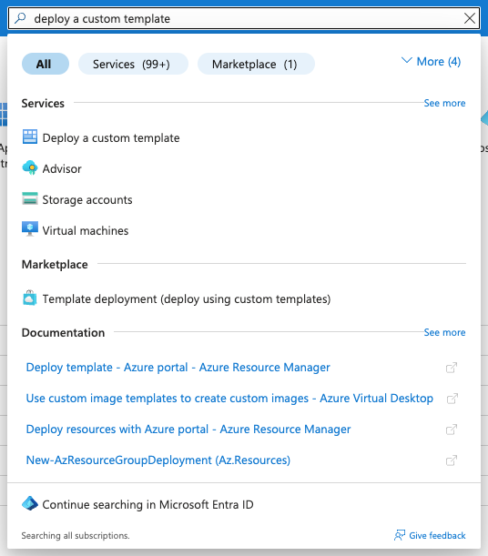Continue searching in Microsoft Entra ID
This screenshot has height=556, width=488.
(x=147, y=504)
